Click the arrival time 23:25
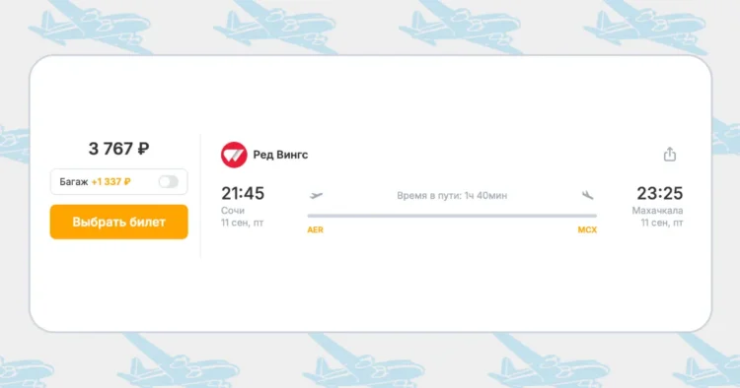 [660, 193]
